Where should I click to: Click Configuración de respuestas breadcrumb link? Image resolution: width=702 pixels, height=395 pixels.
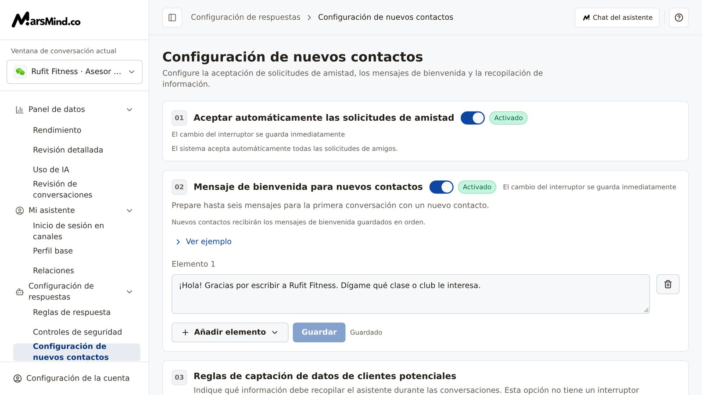[x=246, y=18]
